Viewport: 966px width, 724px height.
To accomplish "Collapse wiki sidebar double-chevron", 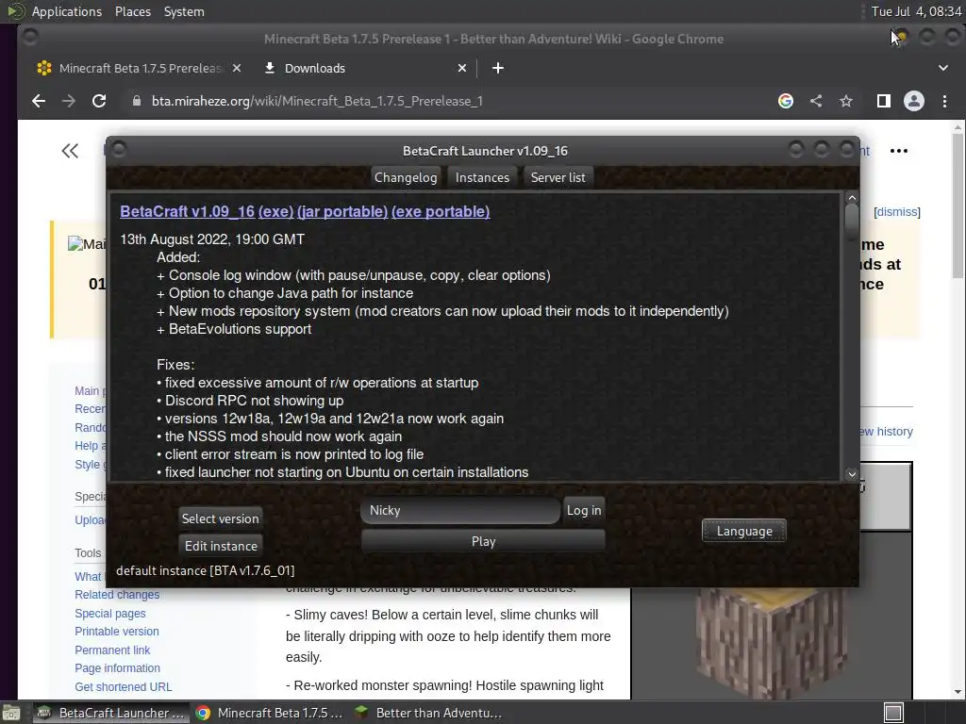I will [x=70, y=151].
